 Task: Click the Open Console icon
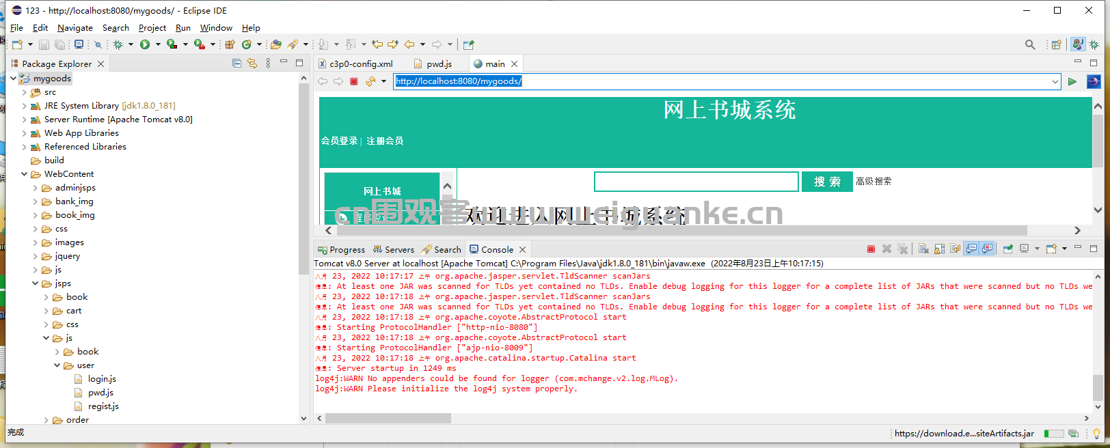(1051, 249)
